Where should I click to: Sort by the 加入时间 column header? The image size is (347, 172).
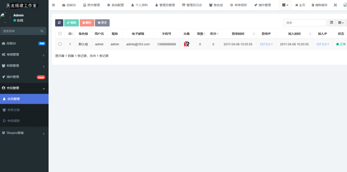(x=295, y=34)
